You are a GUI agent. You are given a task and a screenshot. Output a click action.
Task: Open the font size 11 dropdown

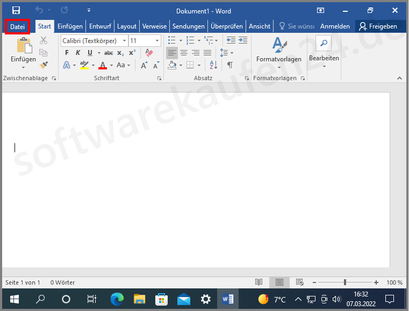(x=157, y=41)
